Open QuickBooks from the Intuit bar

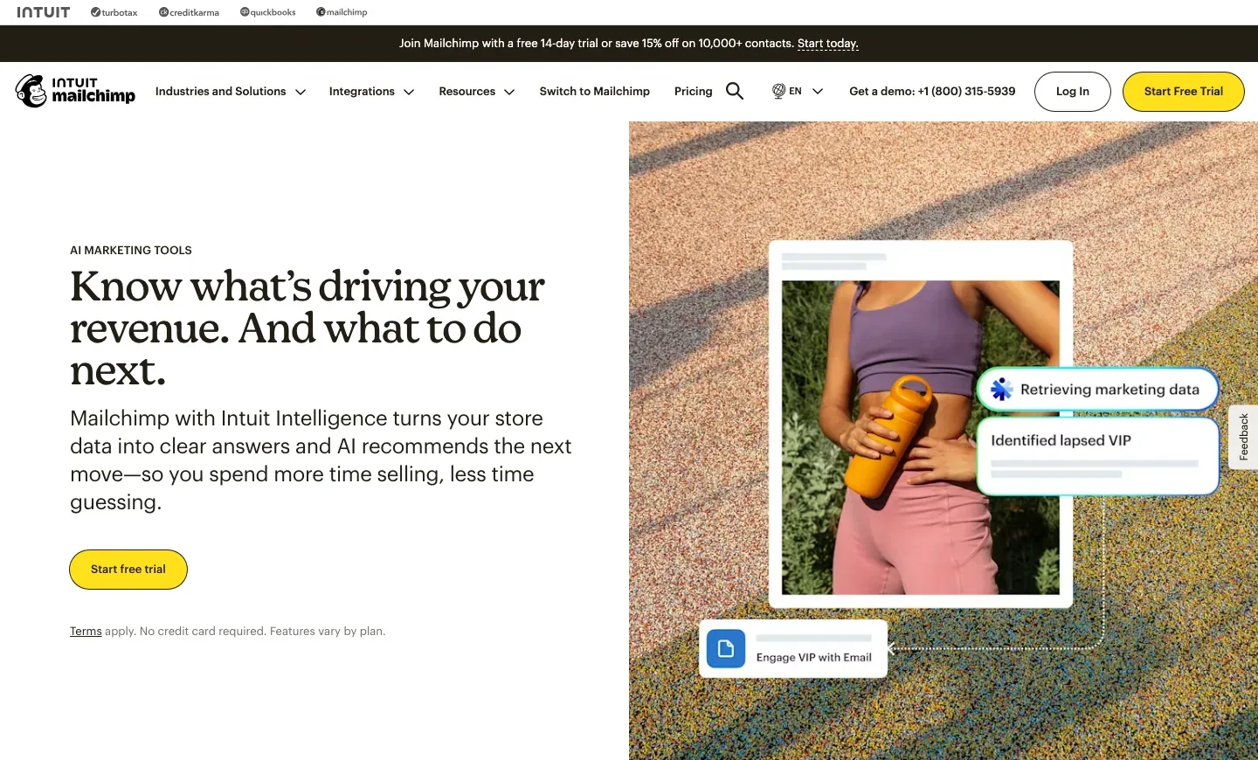268,12
